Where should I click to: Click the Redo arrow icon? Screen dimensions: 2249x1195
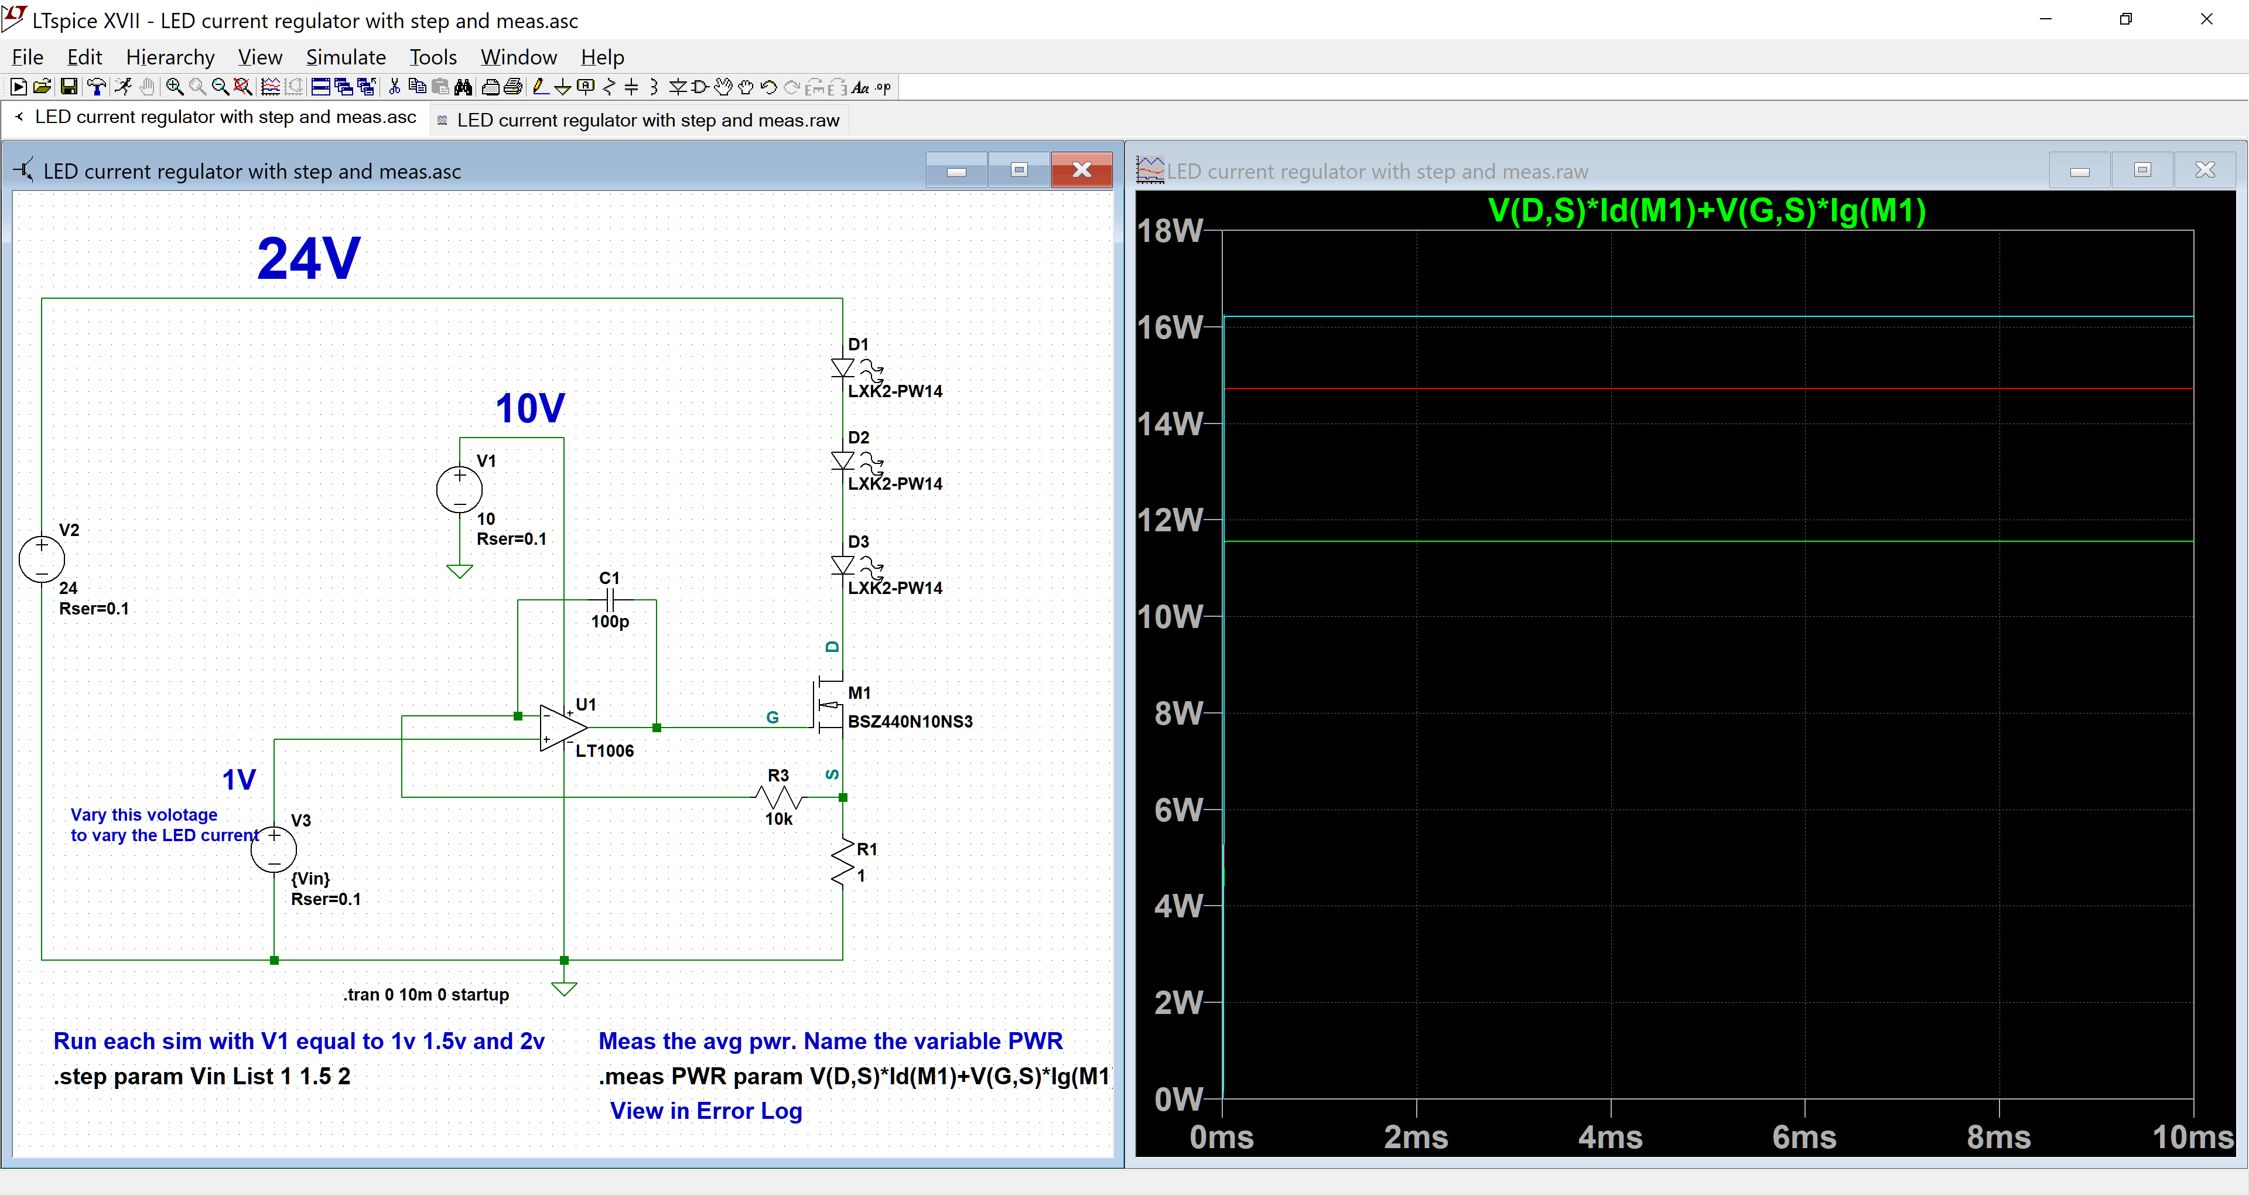[792, 87]
